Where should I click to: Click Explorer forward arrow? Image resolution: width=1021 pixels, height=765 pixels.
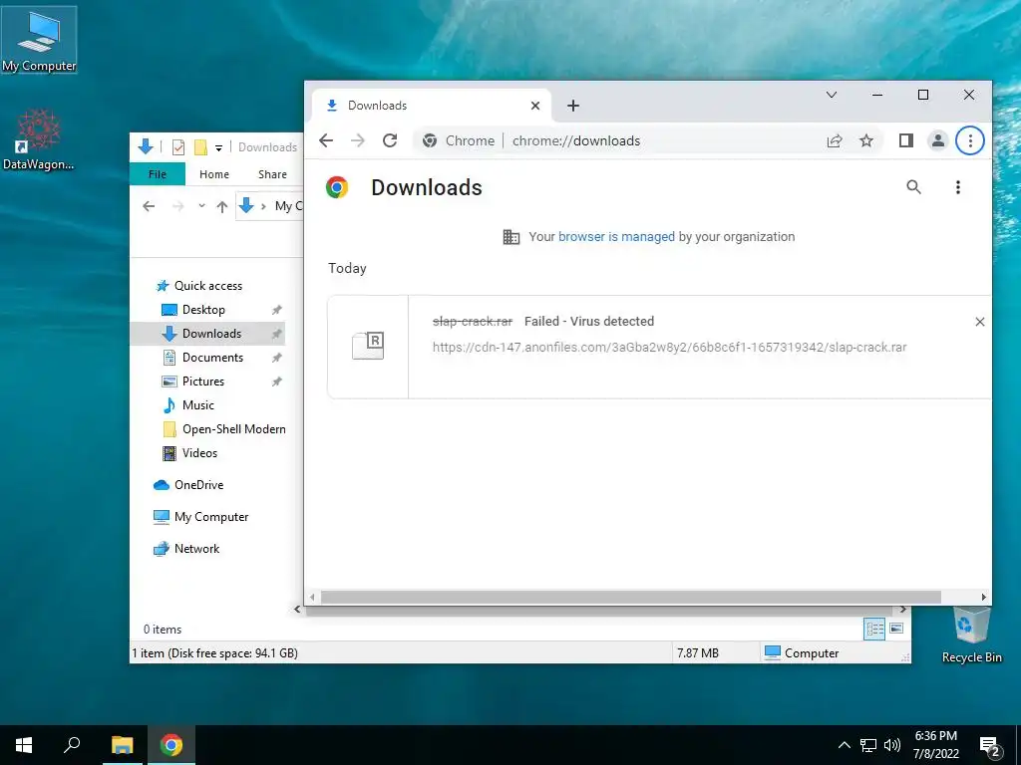coord(177,207)
